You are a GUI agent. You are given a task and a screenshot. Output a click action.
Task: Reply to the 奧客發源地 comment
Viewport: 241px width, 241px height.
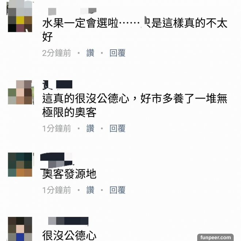(x=118, y=190)
